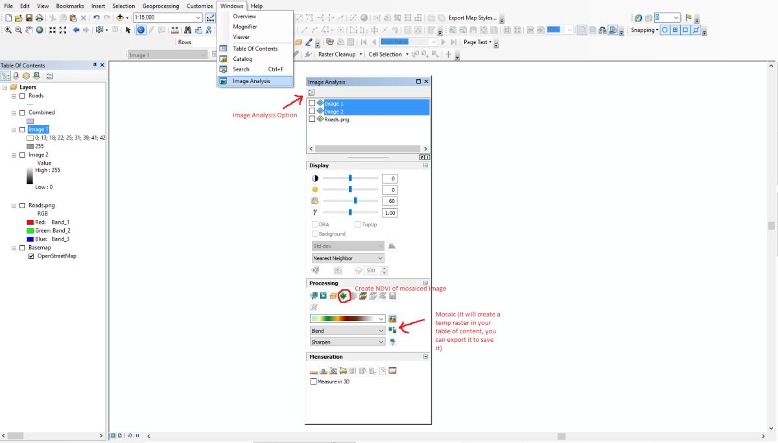Select the Identify tool icon
Screen dimensions: 778x443
pyautogui.click(x=141, y=30)
